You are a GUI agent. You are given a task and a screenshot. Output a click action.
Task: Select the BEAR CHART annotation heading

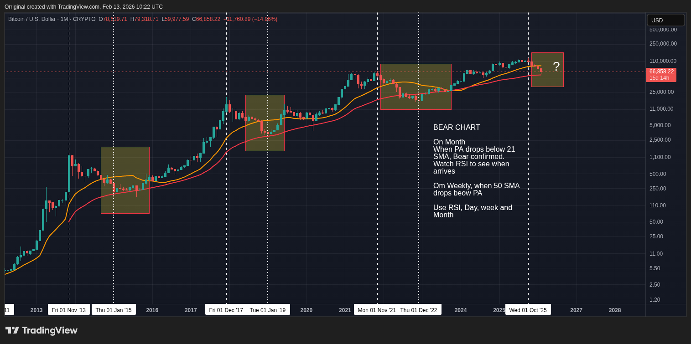[x=457, y=128]
